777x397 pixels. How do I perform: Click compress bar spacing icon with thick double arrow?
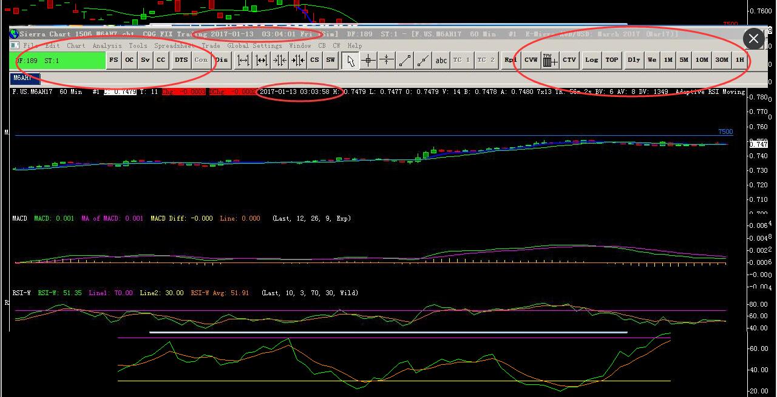[x=262, y=60]
